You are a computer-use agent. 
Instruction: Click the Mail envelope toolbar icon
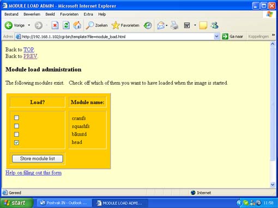[161, 26]
